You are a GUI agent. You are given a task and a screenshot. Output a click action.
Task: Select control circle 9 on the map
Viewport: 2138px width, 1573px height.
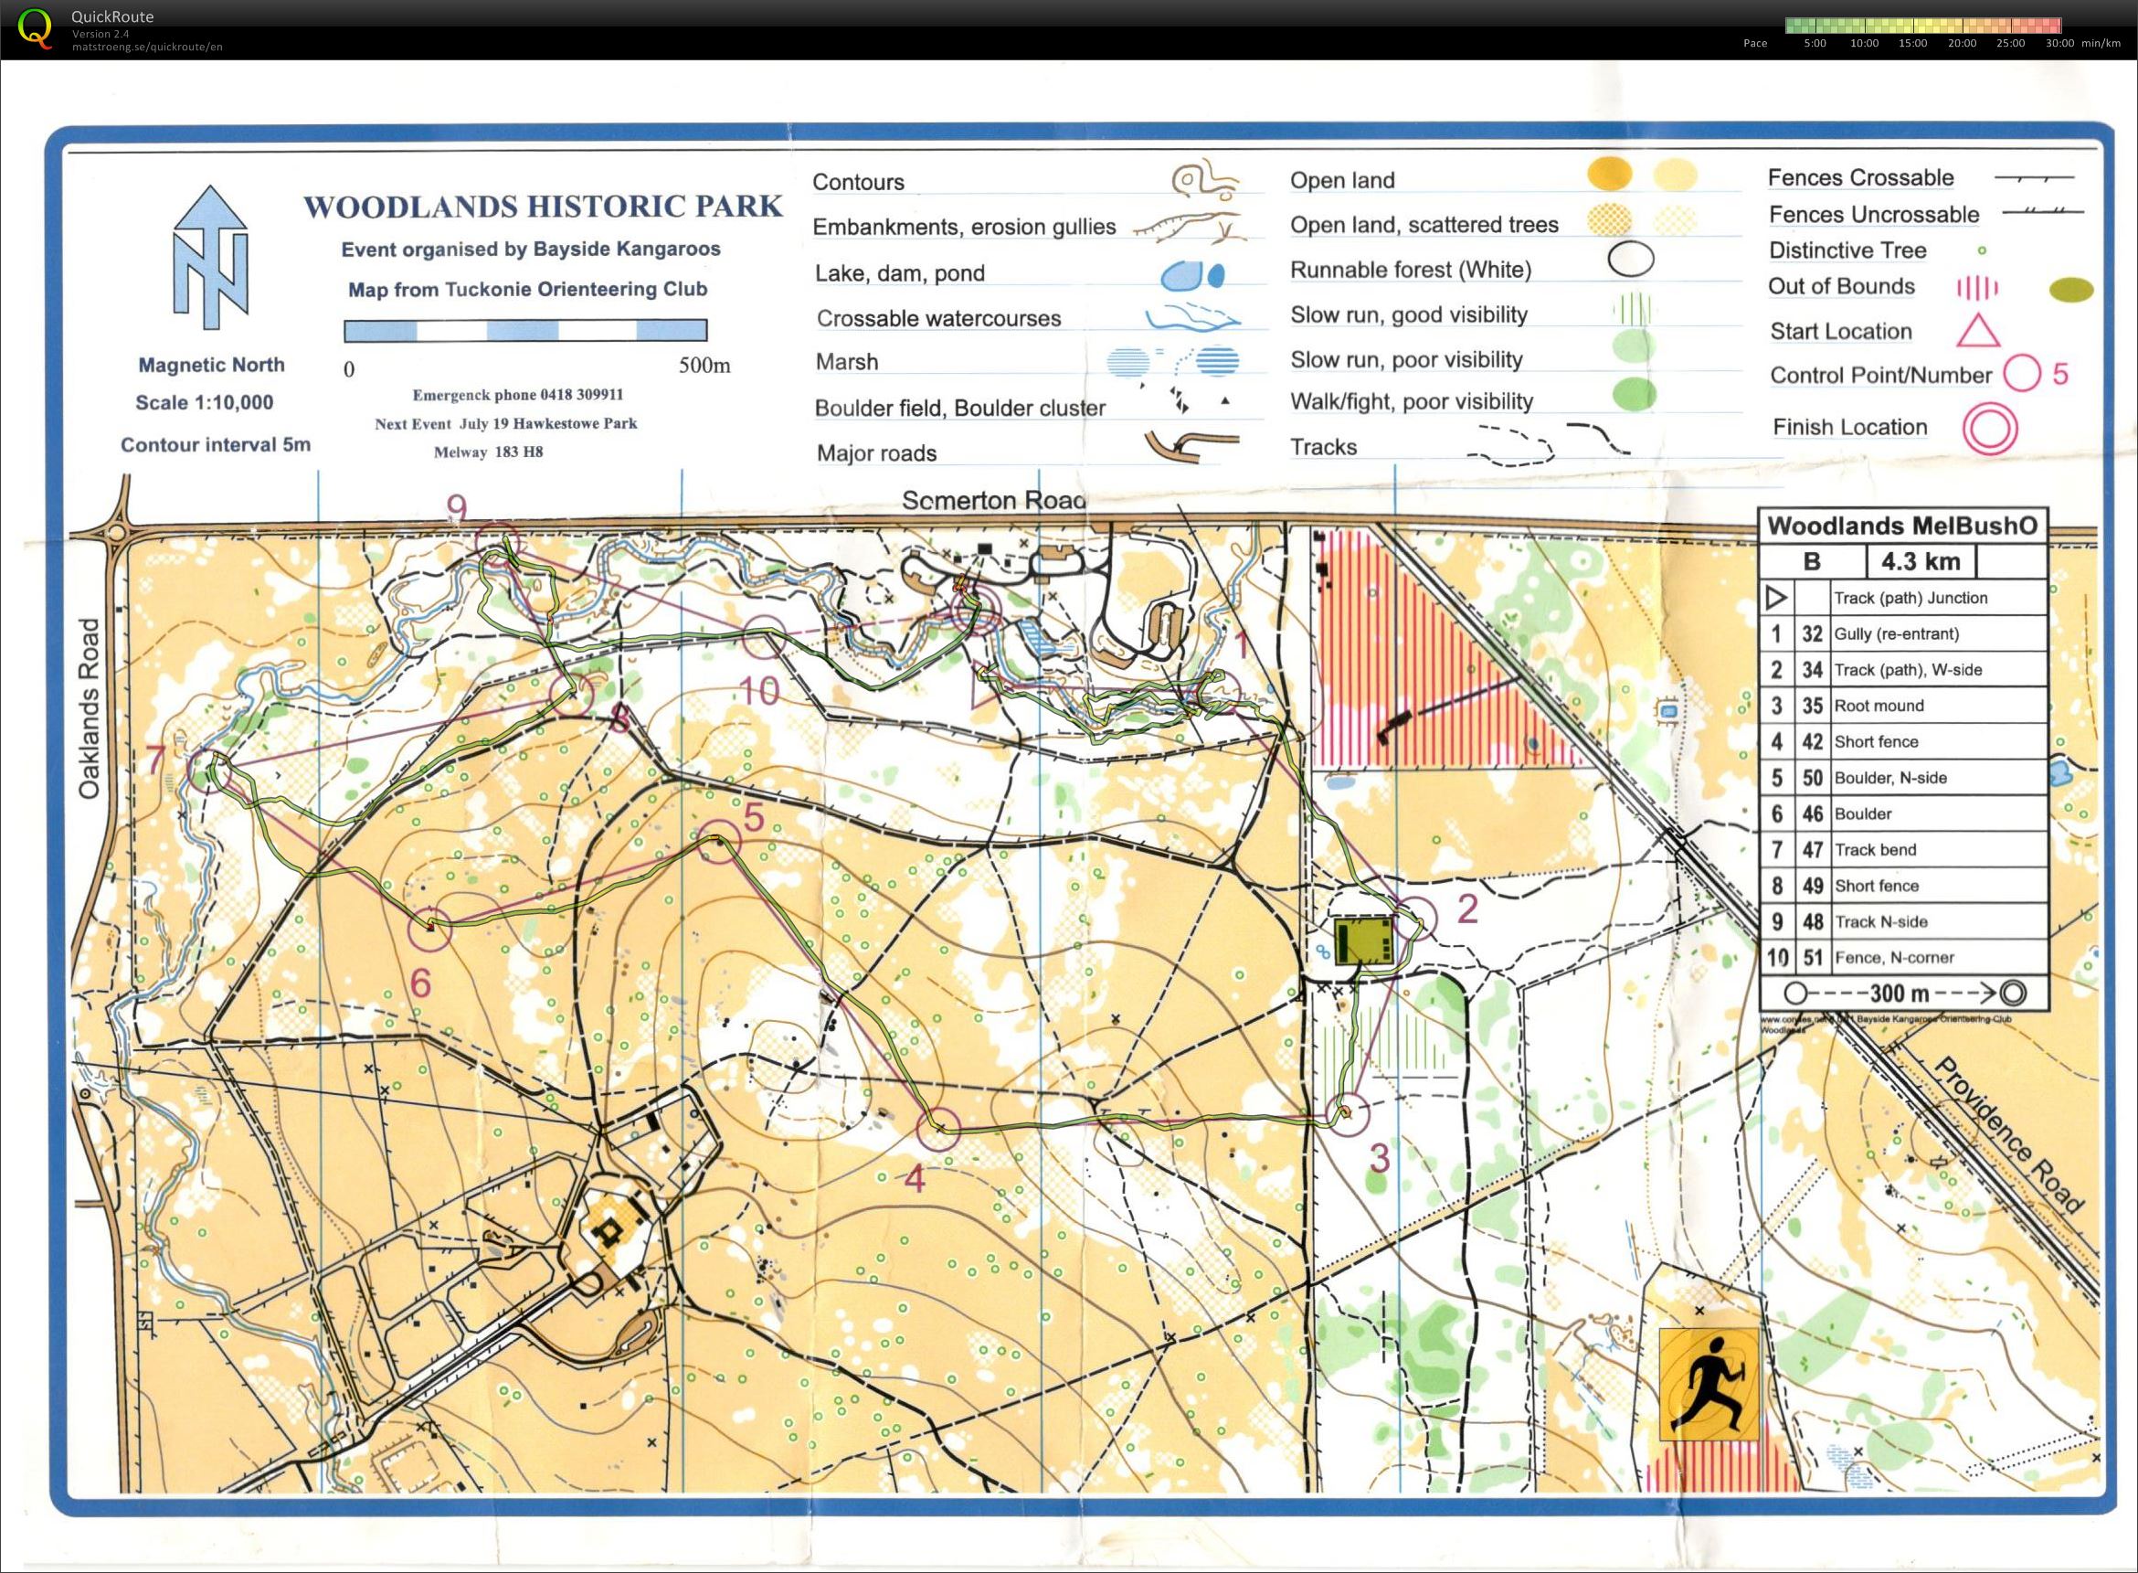(499, 544)
